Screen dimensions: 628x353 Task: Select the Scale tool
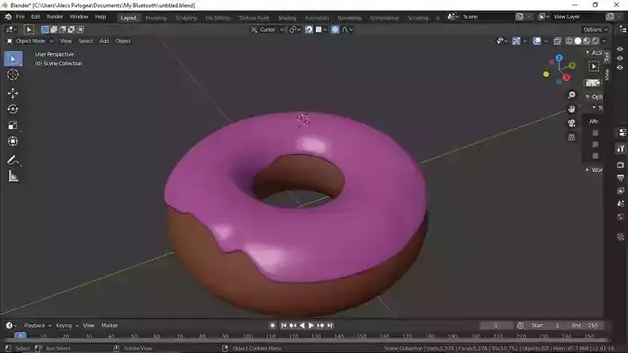click(x=13, y=125)
